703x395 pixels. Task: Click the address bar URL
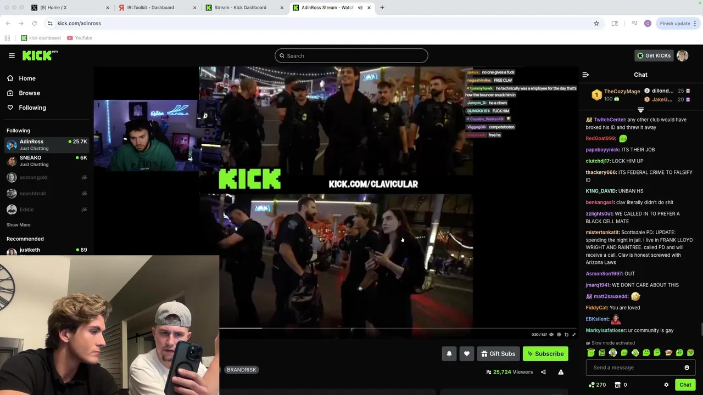coord(79,23)
